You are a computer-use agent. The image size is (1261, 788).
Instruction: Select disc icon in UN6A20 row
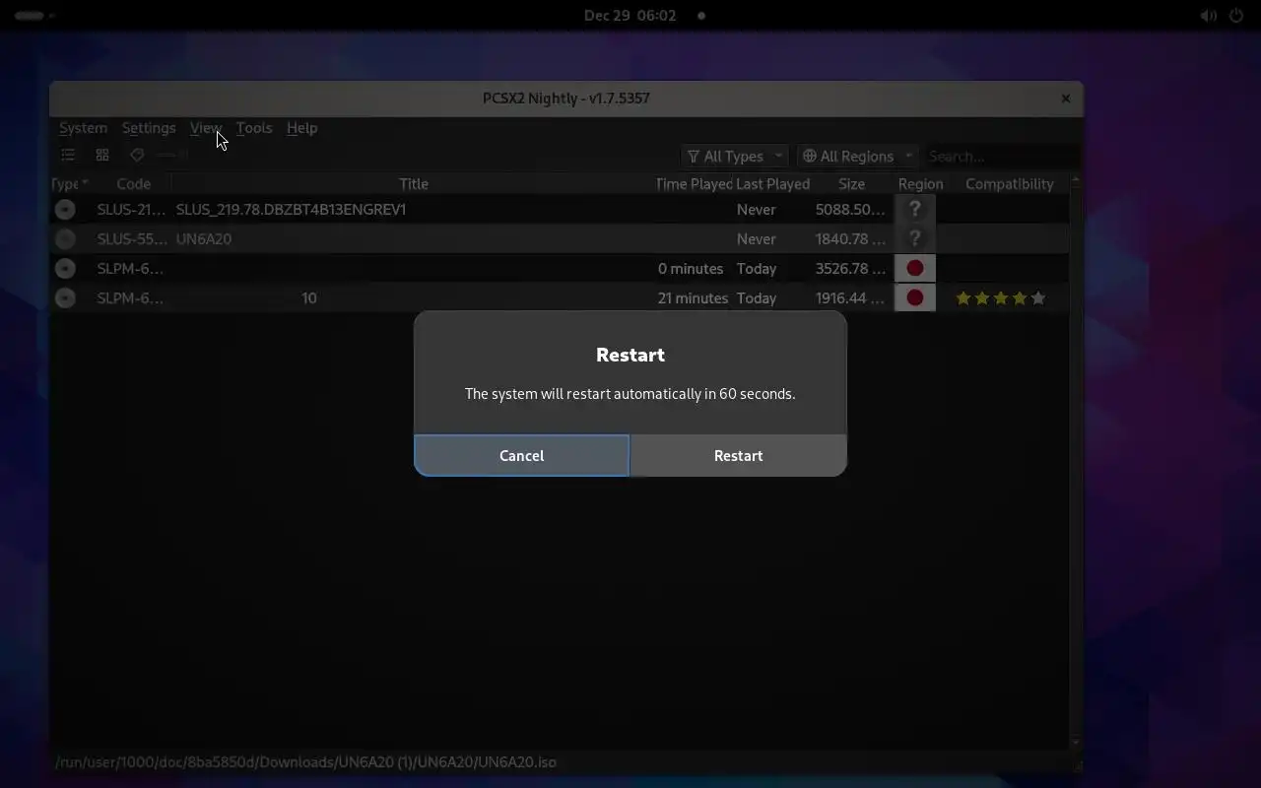[65, 238]
